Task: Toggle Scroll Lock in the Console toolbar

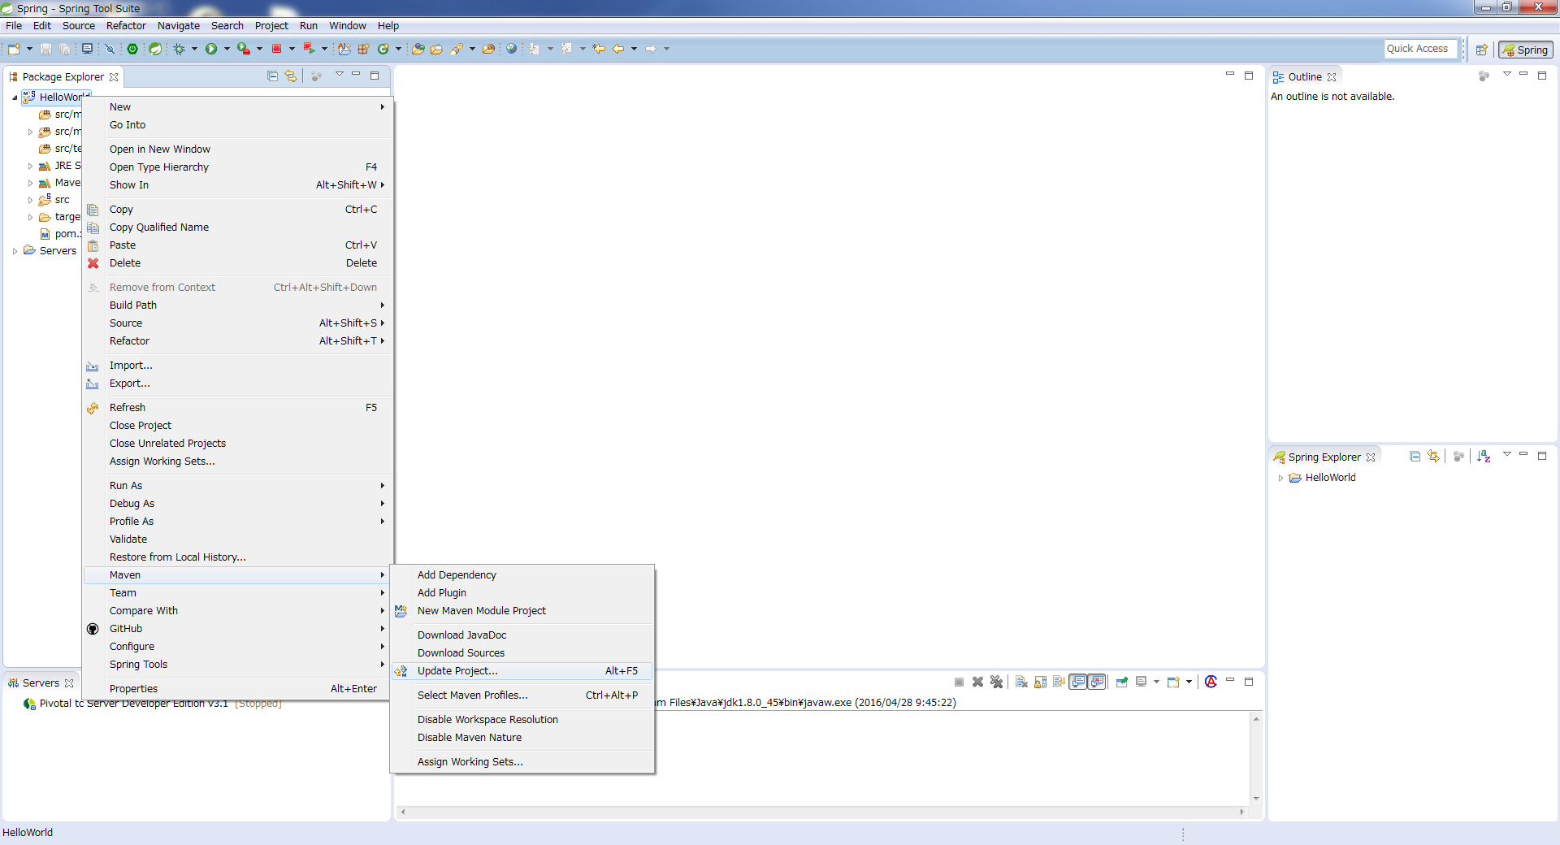Action: coord(1041,682)
